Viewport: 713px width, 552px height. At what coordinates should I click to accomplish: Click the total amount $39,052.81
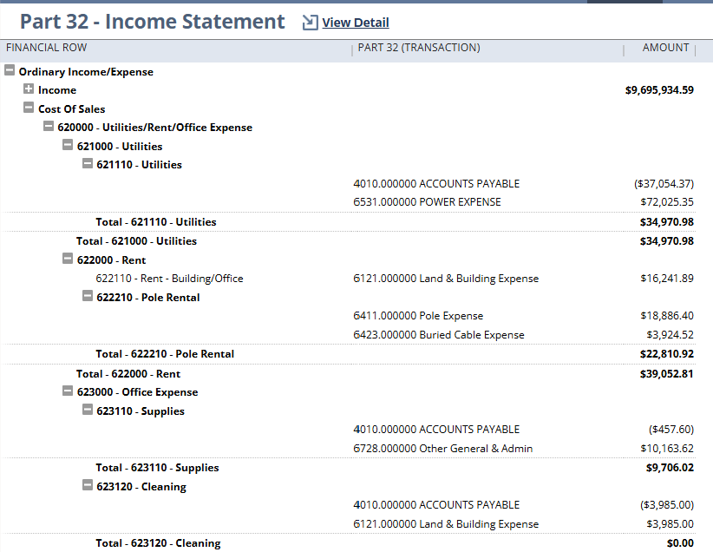667,374
